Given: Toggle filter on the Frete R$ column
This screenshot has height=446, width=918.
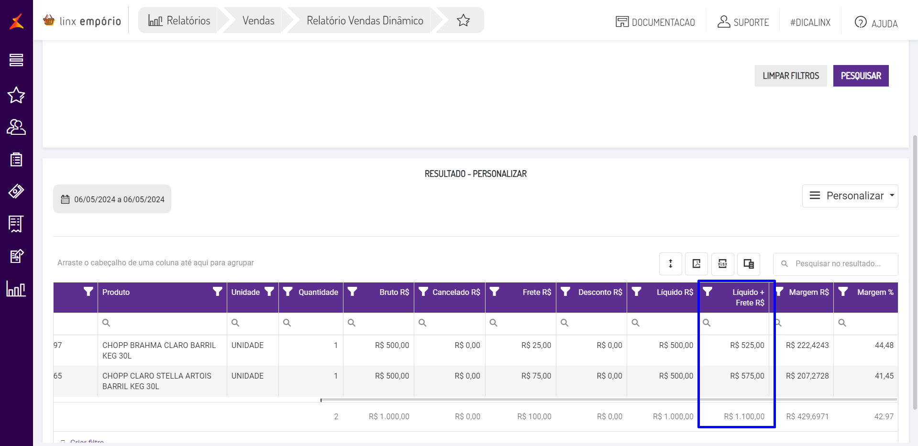Looking at the screenshot, I should (495, 292).
